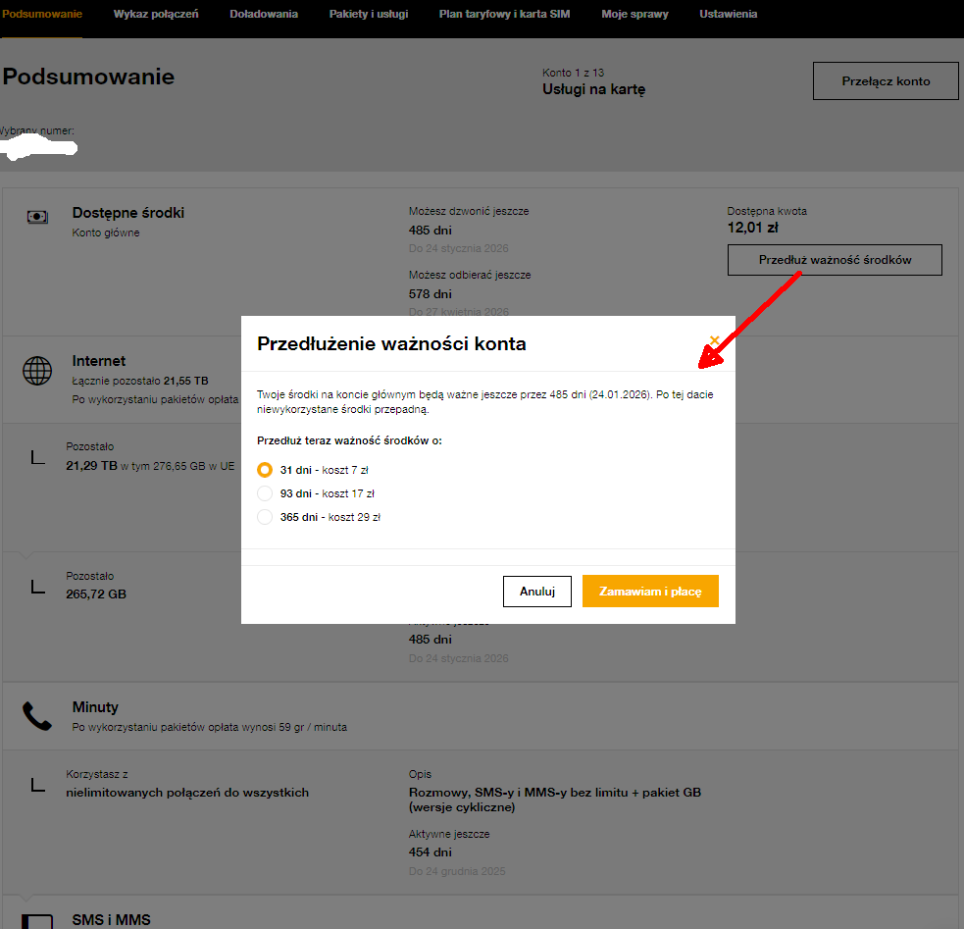Open the Ustawienia tab
The width and height of the screenshot is (964, 929).
728,15
